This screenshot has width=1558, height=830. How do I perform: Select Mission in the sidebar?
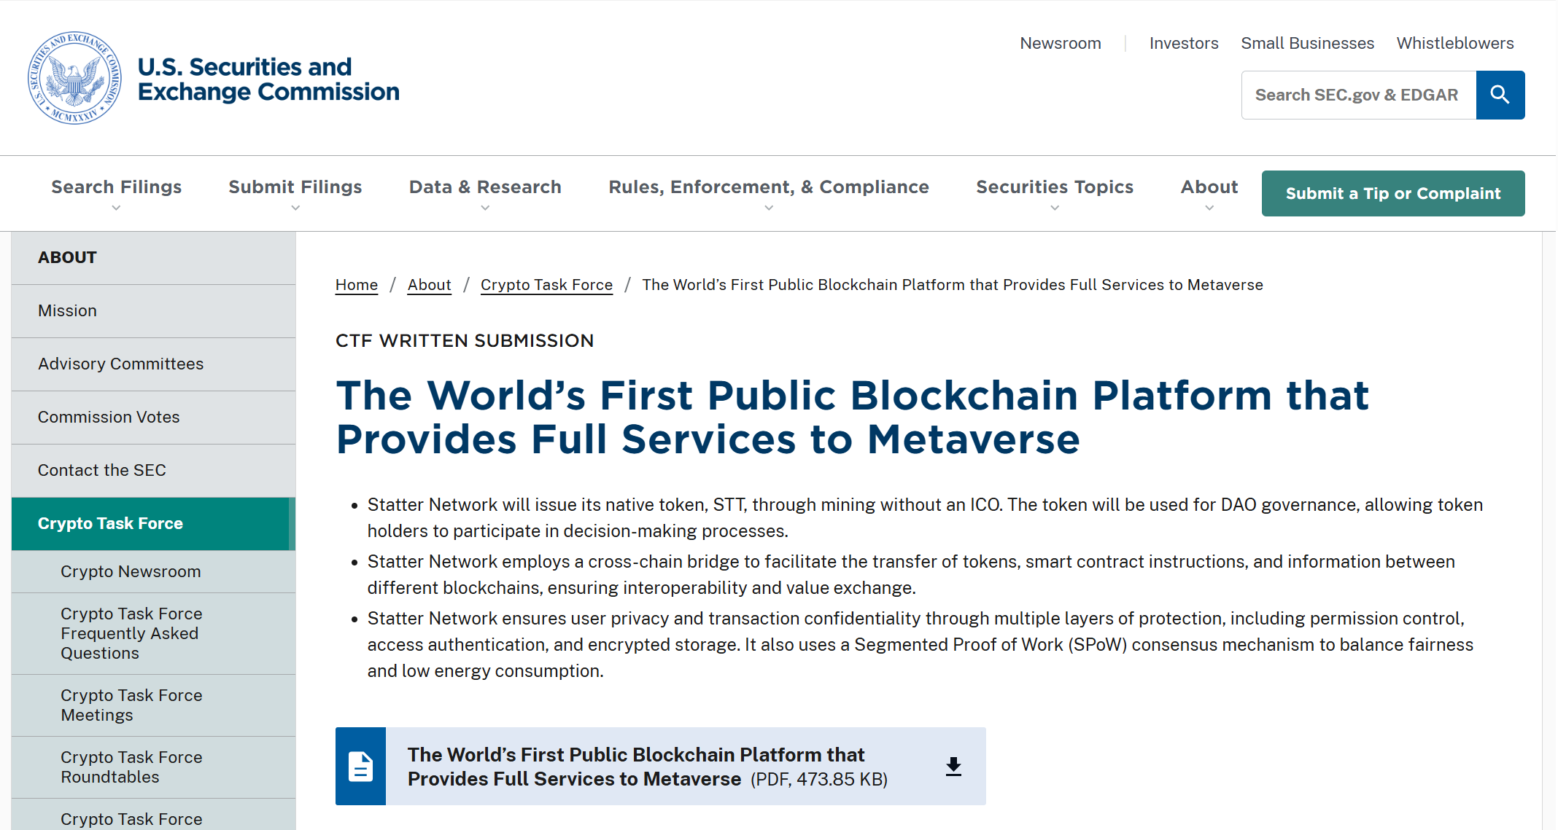(x=153, y=311)
